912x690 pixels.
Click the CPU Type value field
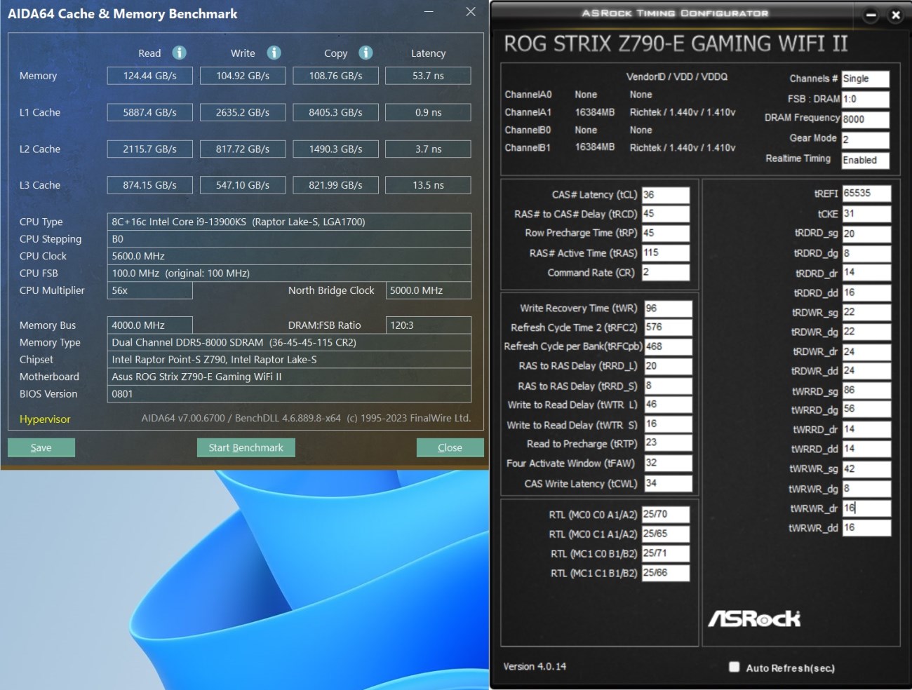pyautogui.click(x=289, y=222)
